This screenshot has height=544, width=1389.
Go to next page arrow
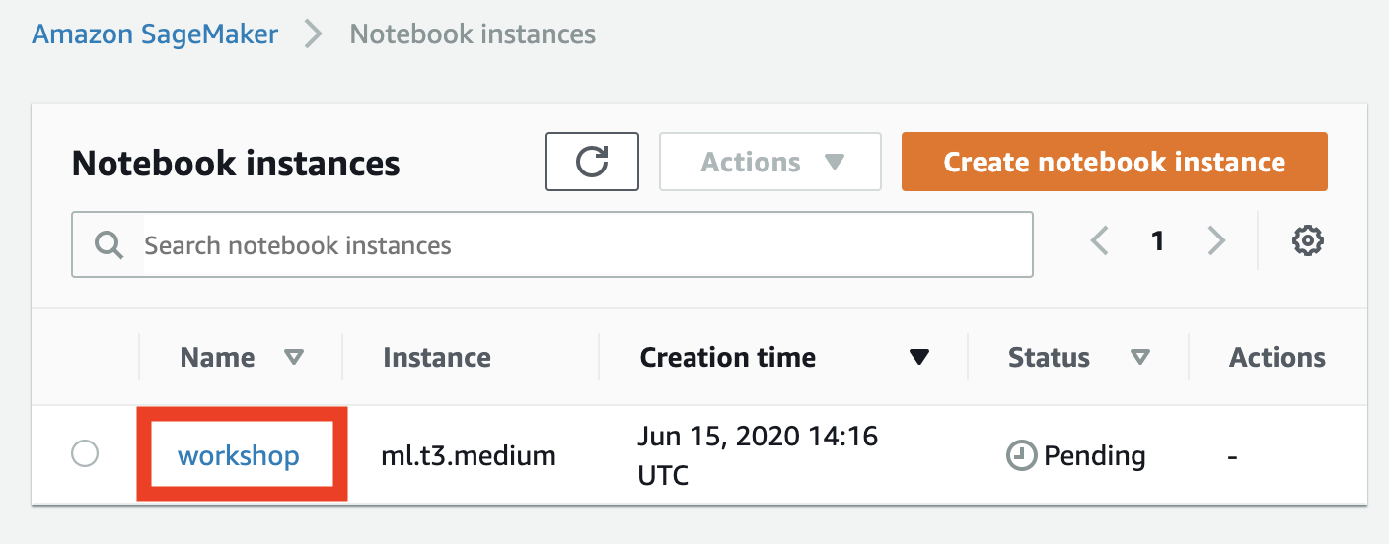tap(1216, 240)
